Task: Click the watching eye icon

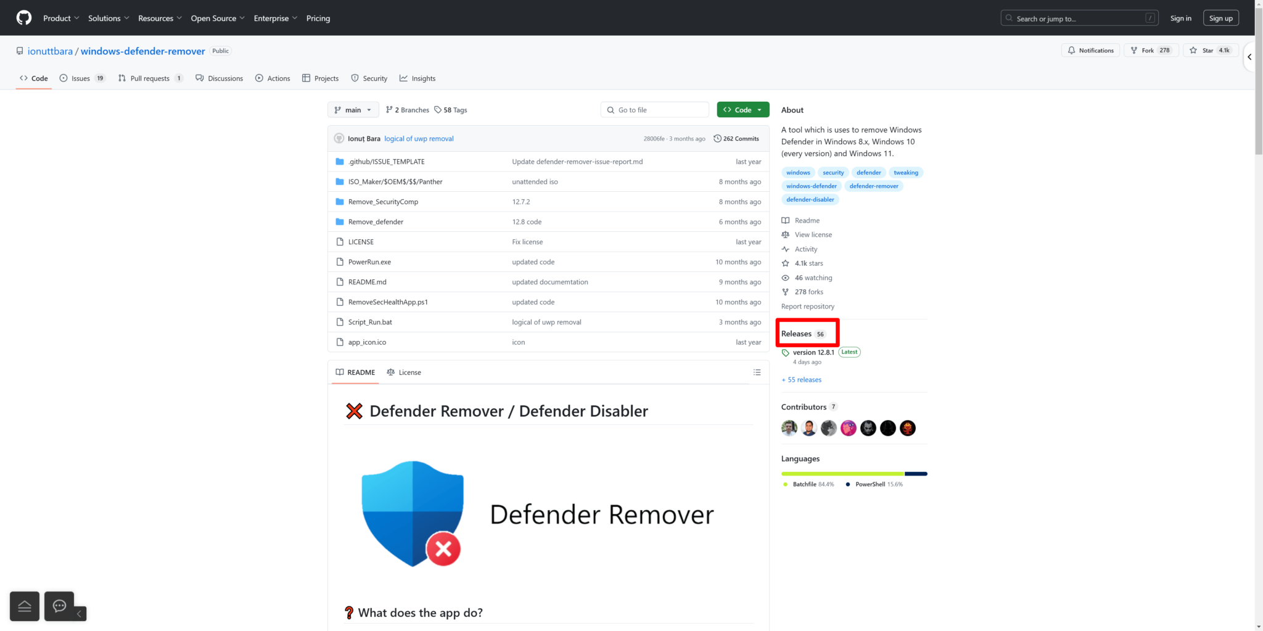Action: click(x=786, y=278)
